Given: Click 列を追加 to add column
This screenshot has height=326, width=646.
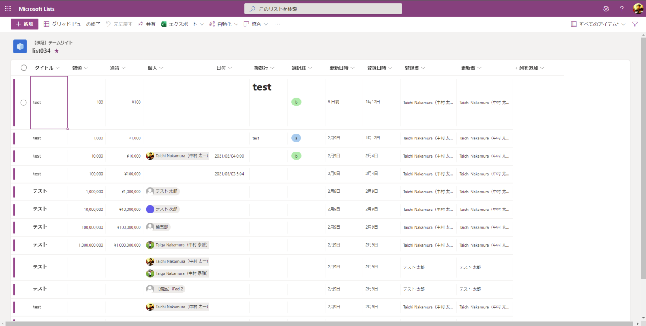Looking at the screenshot, I should 529,68.
